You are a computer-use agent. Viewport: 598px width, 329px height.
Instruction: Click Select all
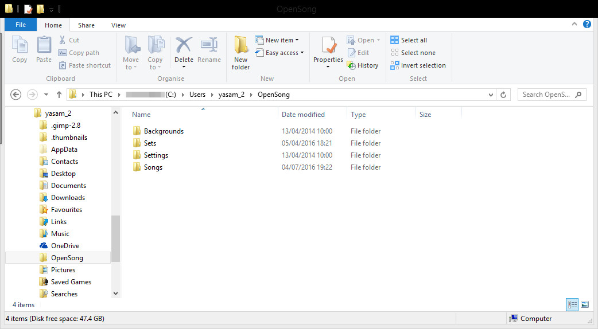409,40
